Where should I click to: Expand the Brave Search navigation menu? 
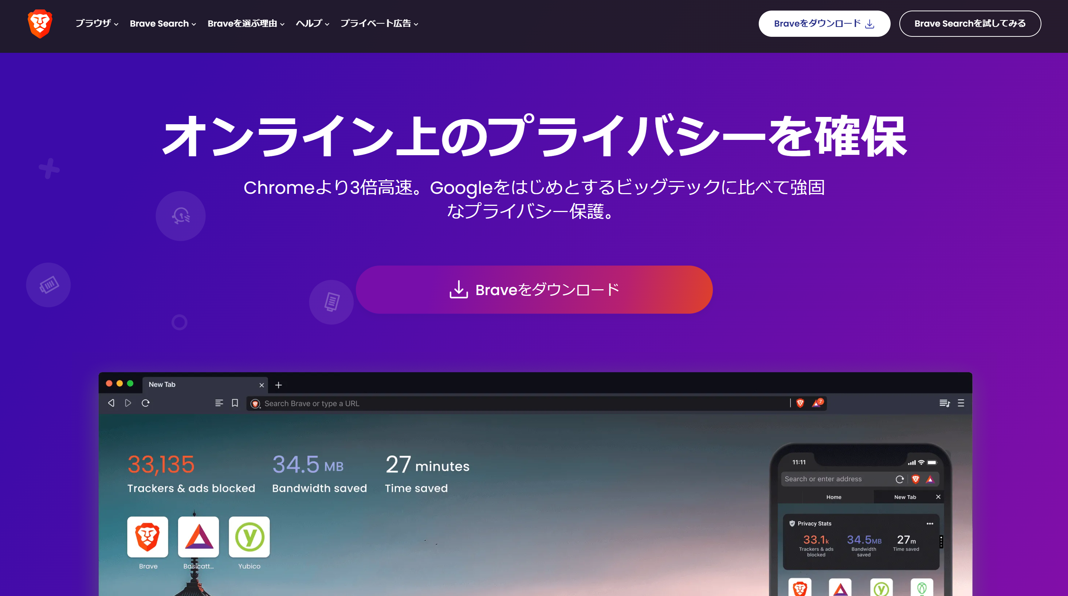click(162, 24)
